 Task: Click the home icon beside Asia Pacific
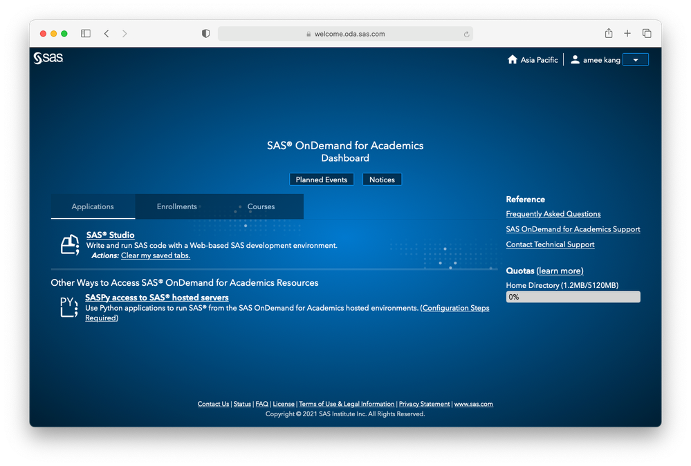coord(512,59)
